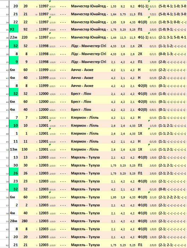This screenshot has width=187, height=248.
Task: Select row header 35
Action: coord(7,30)
